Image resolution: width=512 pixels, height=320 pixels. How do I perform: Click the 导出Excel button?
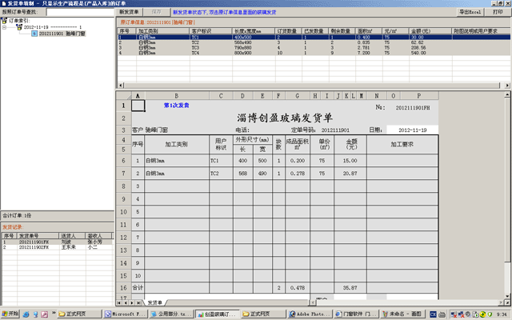[470, 13]
